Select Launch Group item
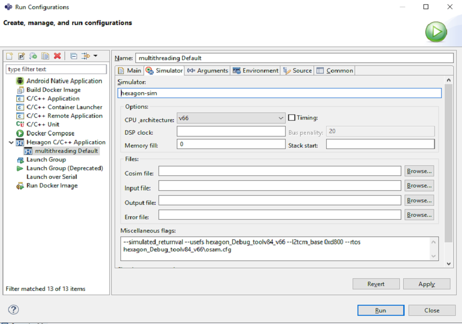Image resolution: width=462 pixels, height=324 pixels. tap(46, 160)
